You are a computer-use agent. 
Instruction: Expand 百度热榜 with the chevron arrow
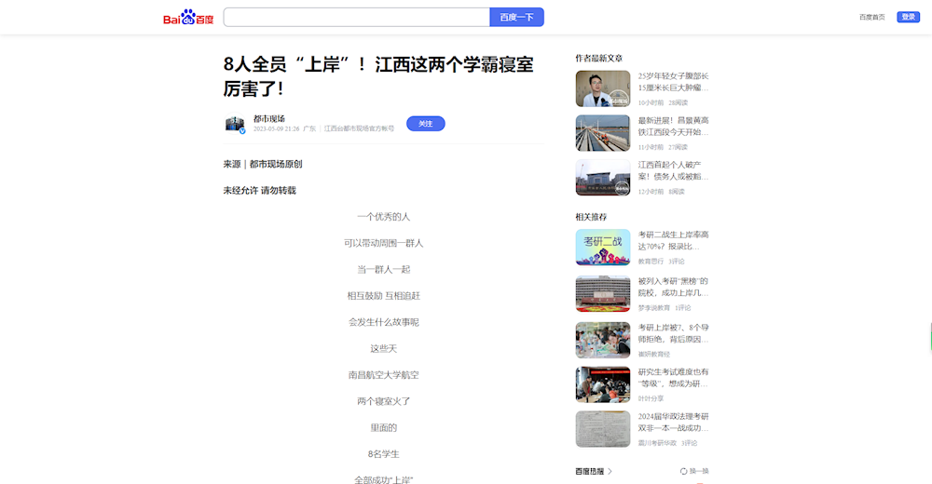(610, 471)
